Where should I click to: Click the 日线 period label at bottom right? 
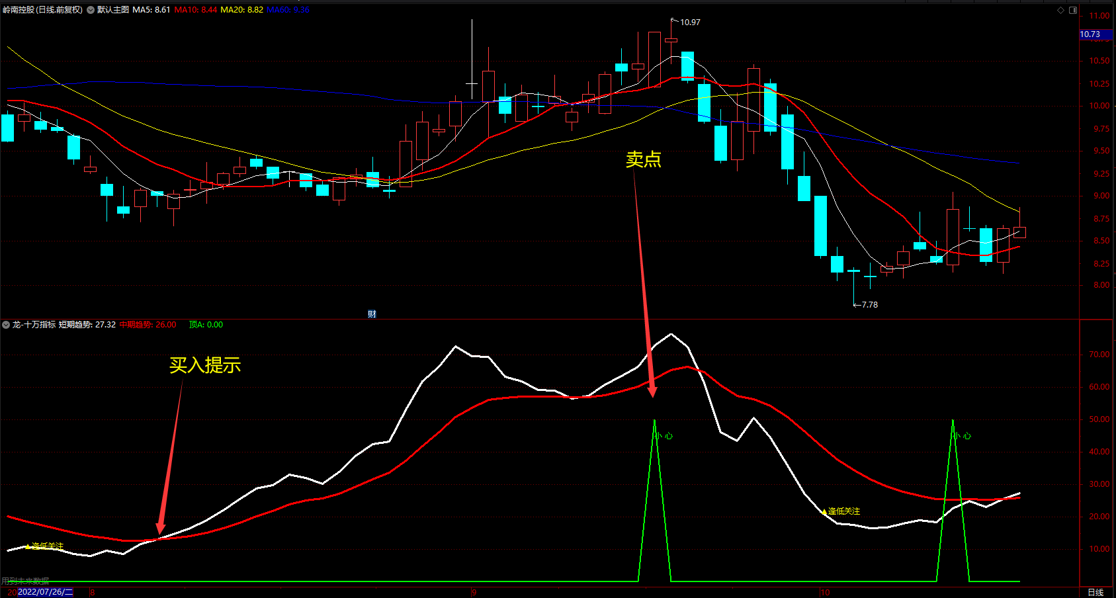click(1095, 592)
